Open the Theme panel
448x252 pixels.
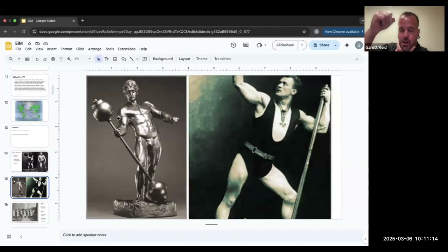tap(202, 59)
